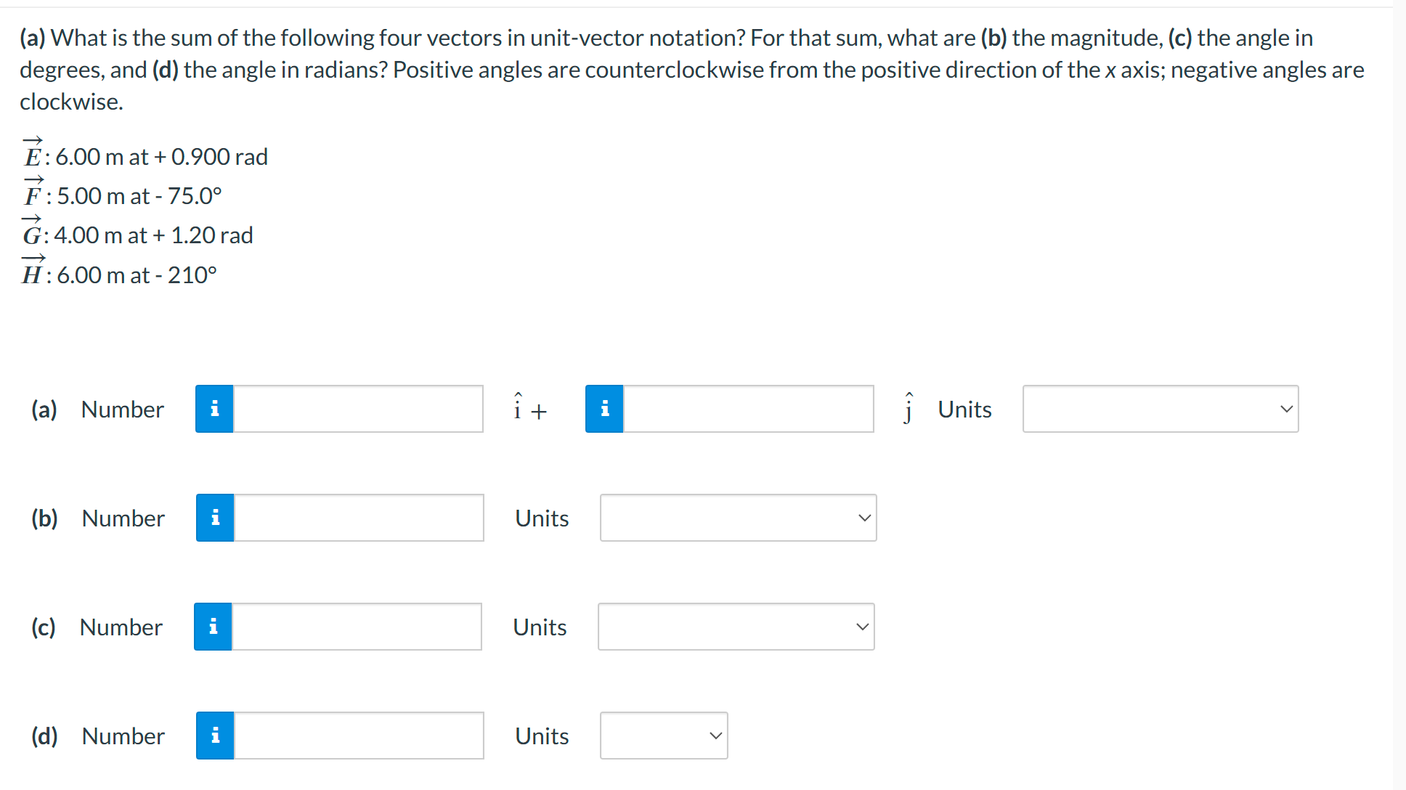
Task: Focus the i-component number field in part (a)
Action: pos(358,409)
